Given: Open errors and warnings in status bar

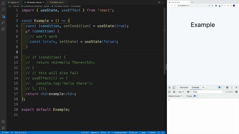Looking at the screenshot, I should pos(20,133).
